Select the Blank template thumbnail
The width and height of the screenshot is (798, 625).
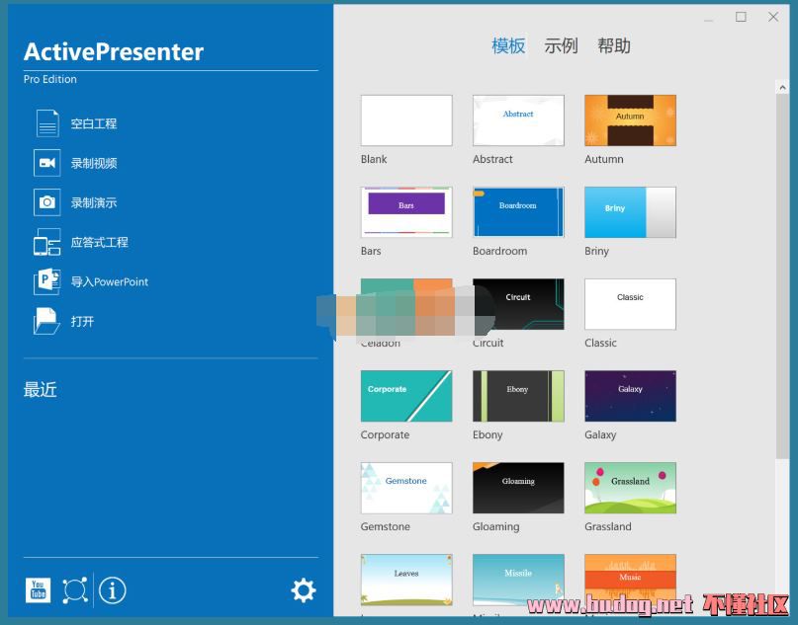pyautogui.click(x=406, y=120)
